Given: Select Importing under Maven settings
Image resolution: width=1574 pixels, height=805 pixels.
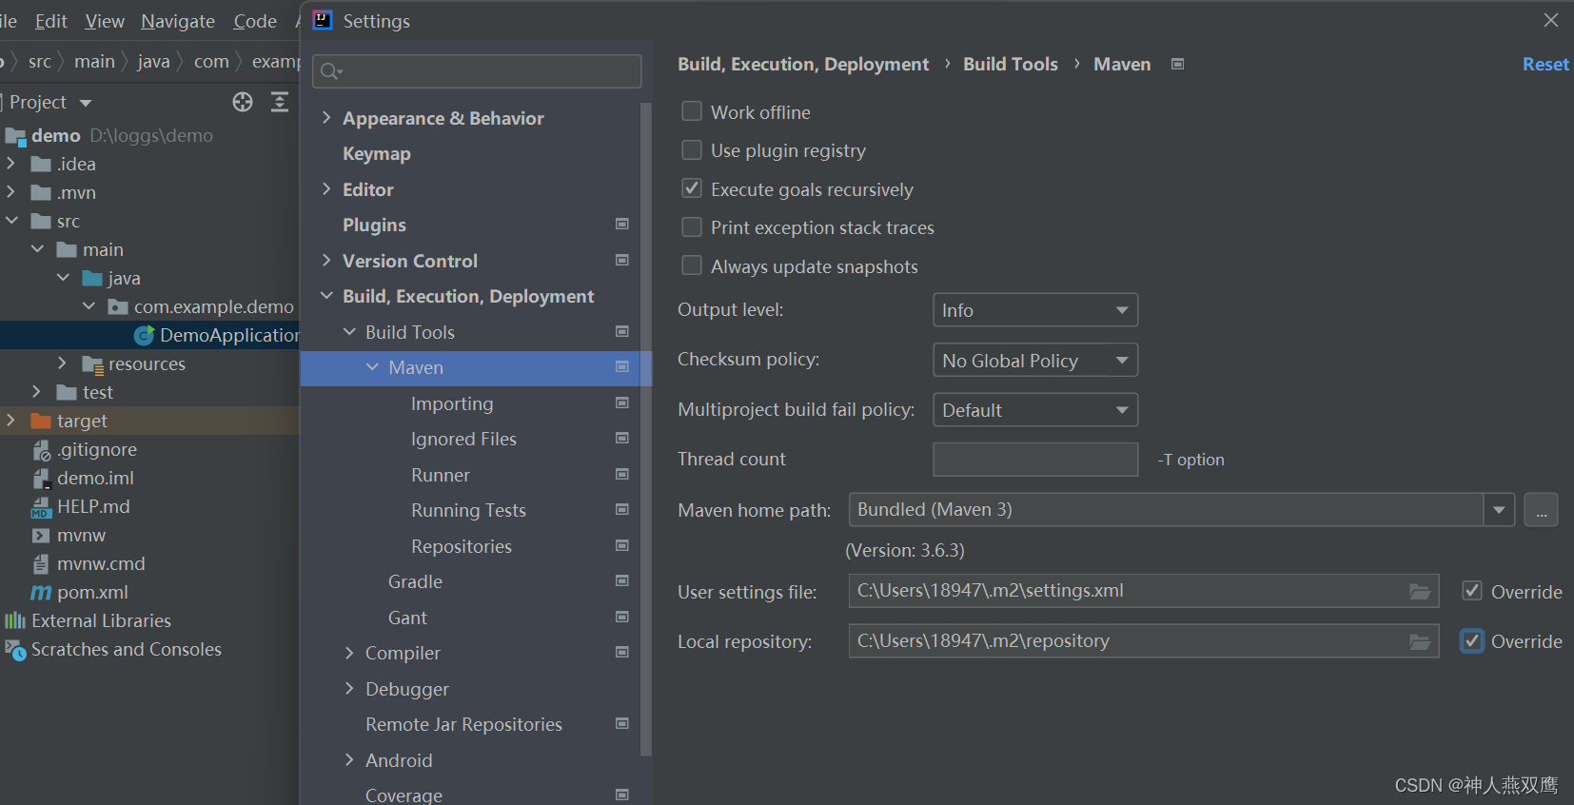Looking at the screenshot, I should click(x=452, y=403).
